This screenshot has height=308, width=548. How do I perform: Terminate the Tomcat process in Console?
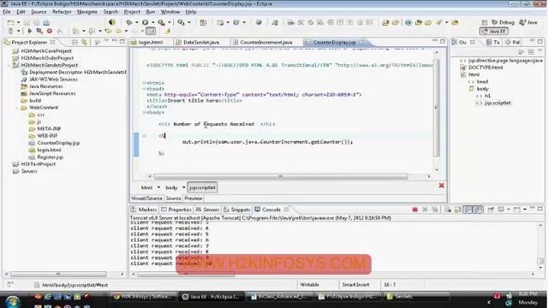point(414,210)
